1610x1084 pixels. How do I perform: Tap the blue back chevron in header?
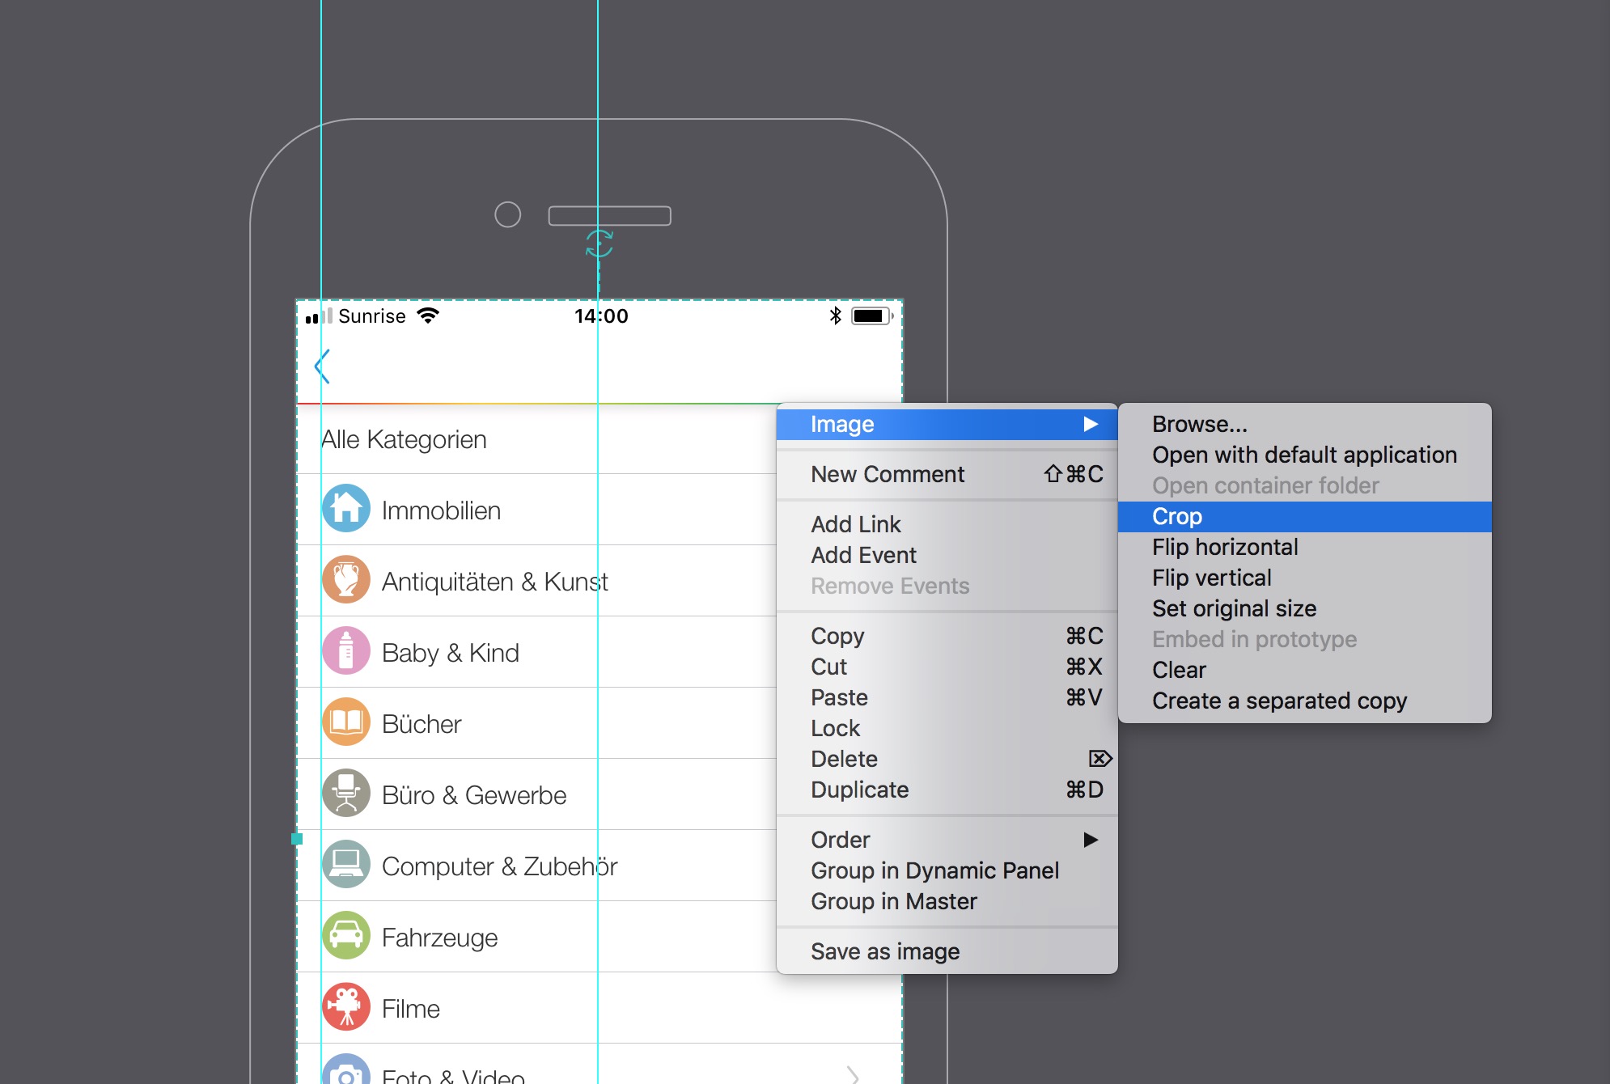coord(322,366)
